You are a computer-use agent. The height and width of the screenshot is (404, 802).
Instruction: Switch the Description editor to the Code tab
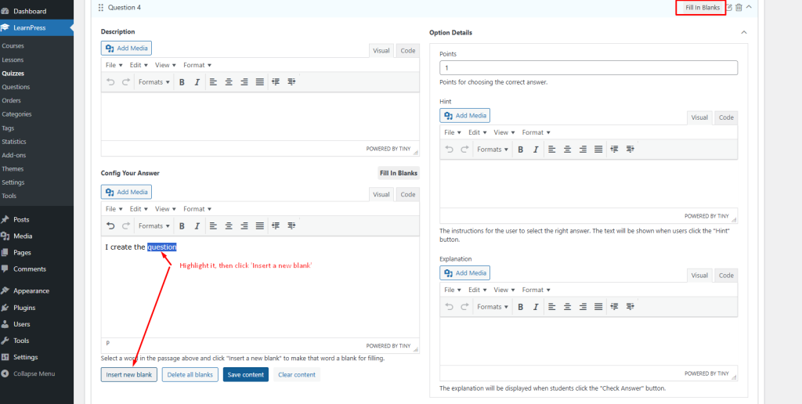pyautogui.click(x=407, y=51)
